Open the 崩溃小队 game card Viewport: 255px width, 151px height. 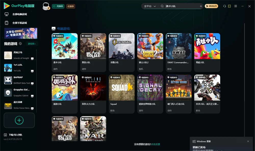[65, 94]
